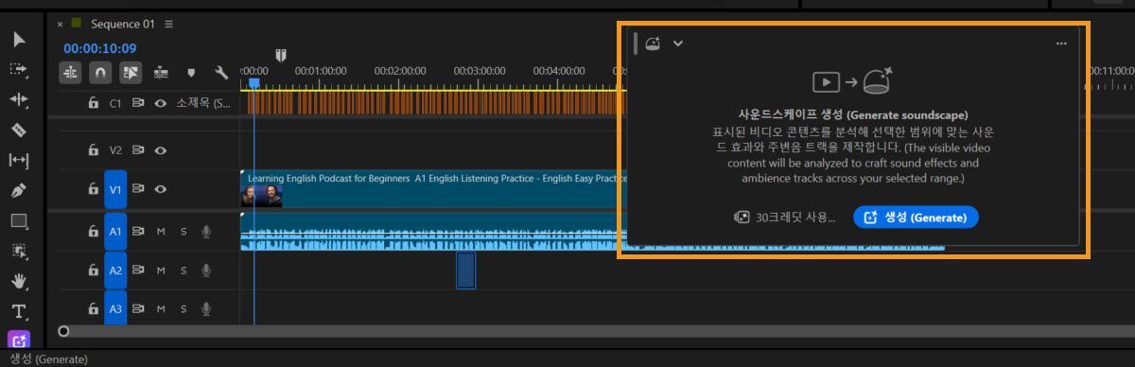Click 00:02:00:00 on the time ruler
1135x367 pixels.
(399, 71)
